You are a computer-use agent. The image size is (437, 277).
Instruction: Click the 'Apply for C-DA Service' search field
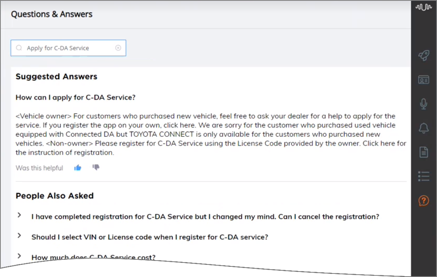68,48
